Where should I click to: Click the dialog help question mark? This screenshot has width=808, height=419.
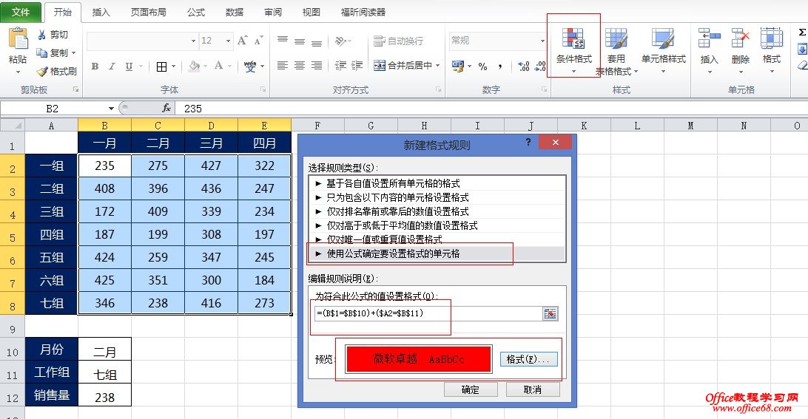528,142
